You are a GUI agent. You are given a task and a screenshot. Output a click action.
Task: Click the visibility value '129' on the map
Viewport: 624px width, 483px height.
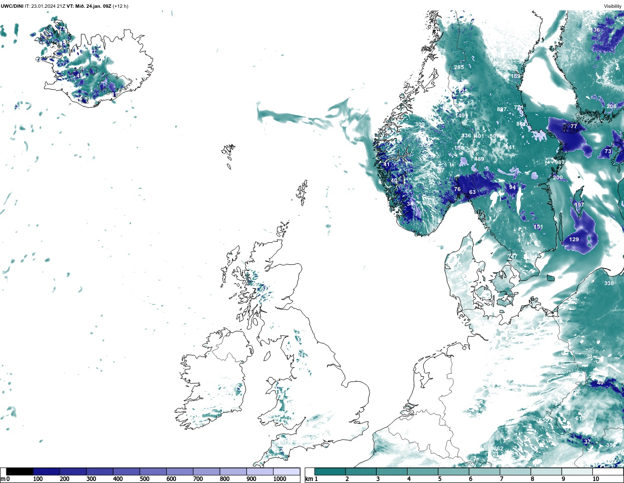tap(574, 239)
